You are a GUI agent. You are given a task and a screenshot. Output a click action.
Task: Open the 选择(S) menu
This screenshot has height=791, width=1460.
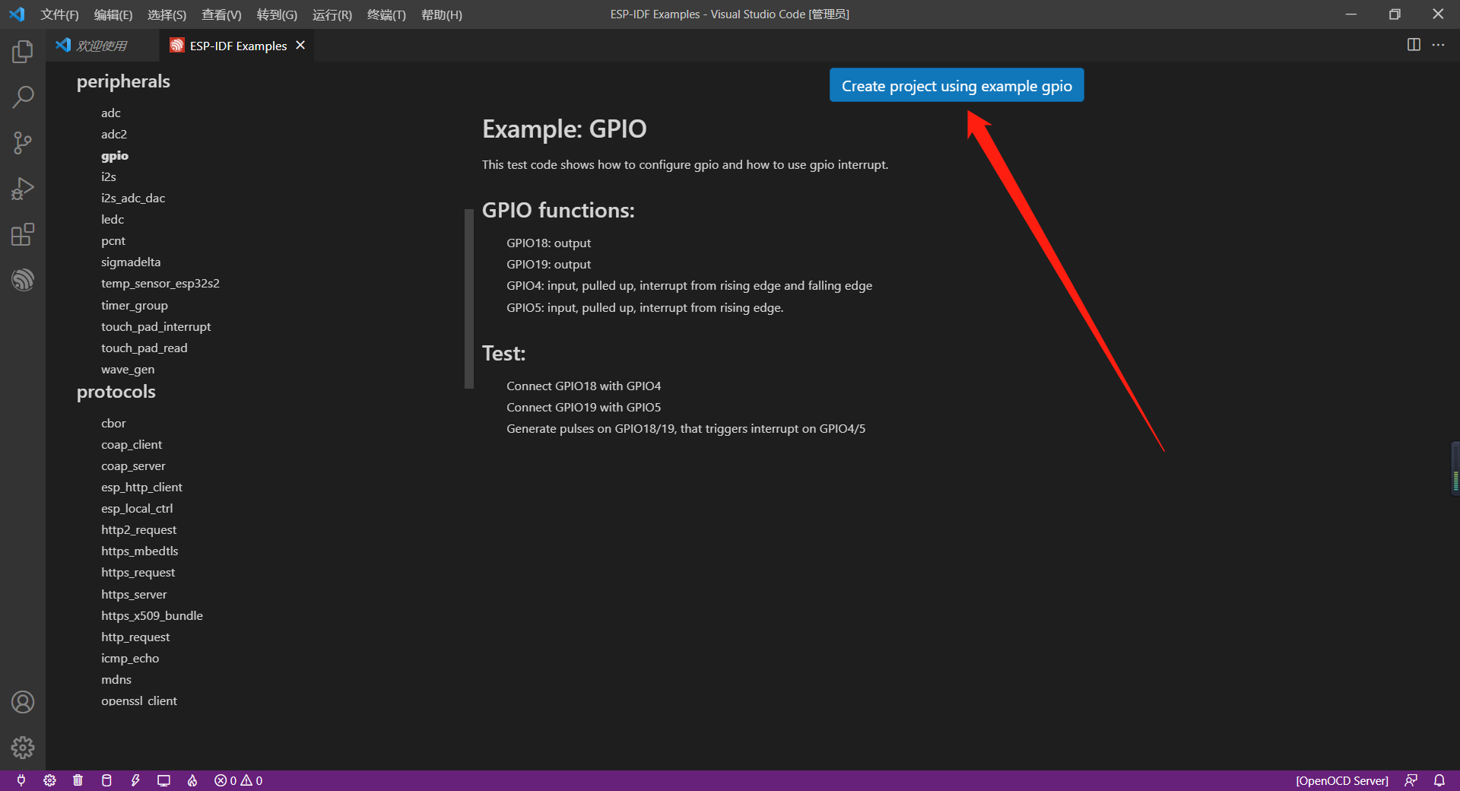(167, 14)
